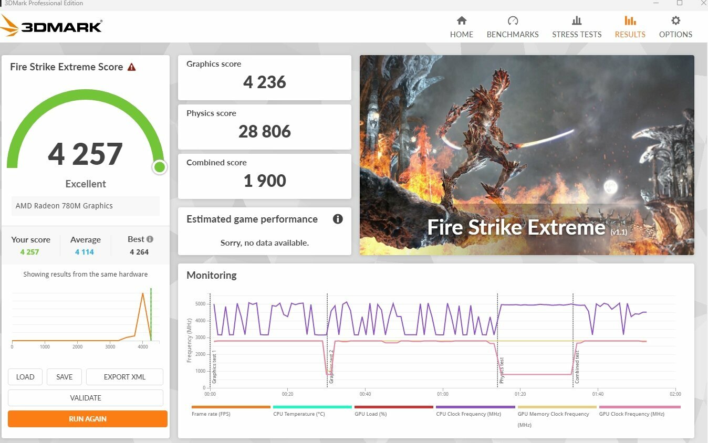
Task: Click the Graphics score value 4 236
Action: click(x=265, y=82)
